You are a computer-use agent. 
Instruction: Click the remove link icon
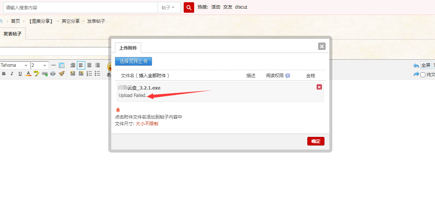53,74
